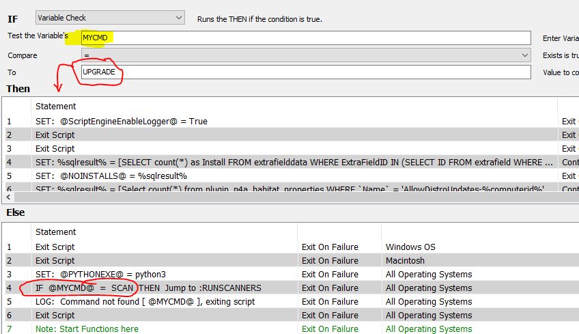Click the Then list Statement column header
The image size is (579, 334).
point(56,106)
